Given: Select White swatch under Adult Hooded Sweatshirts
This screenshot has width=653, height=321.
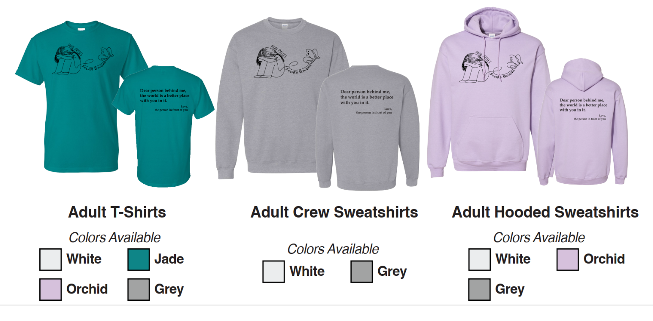Looking at the screenshot, I should click(x=480, y=259).
